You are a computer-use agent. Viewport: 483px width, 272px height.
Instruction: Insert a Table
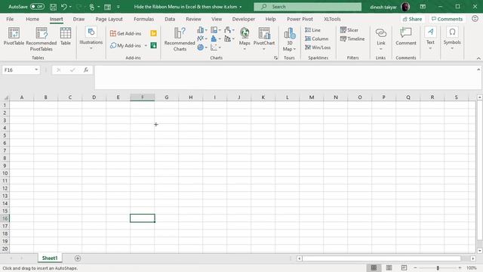pyautogui.click(x=66, y=36)
